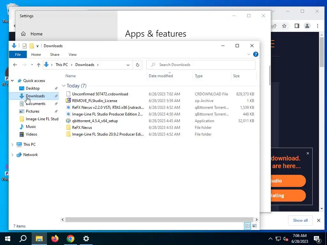Open Chrome from the taskbar

pyautogui.click(x=71, y=239)
